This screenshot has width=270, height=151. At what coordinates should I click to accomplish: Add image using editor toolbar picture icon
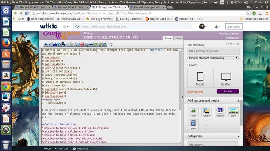[x=96, y=44]
